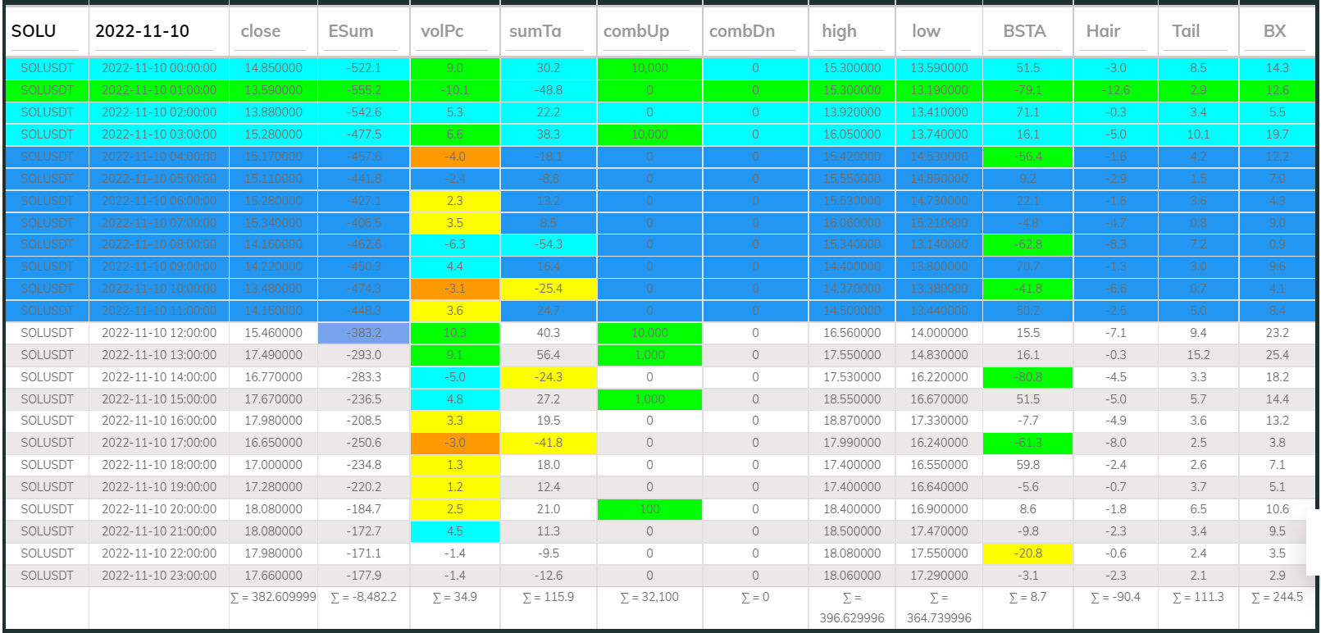The image size is (1321, 633).
Task: Select the 2022-11-10 01:00:00 green row timestamp
Action: [x=159, y=90]
